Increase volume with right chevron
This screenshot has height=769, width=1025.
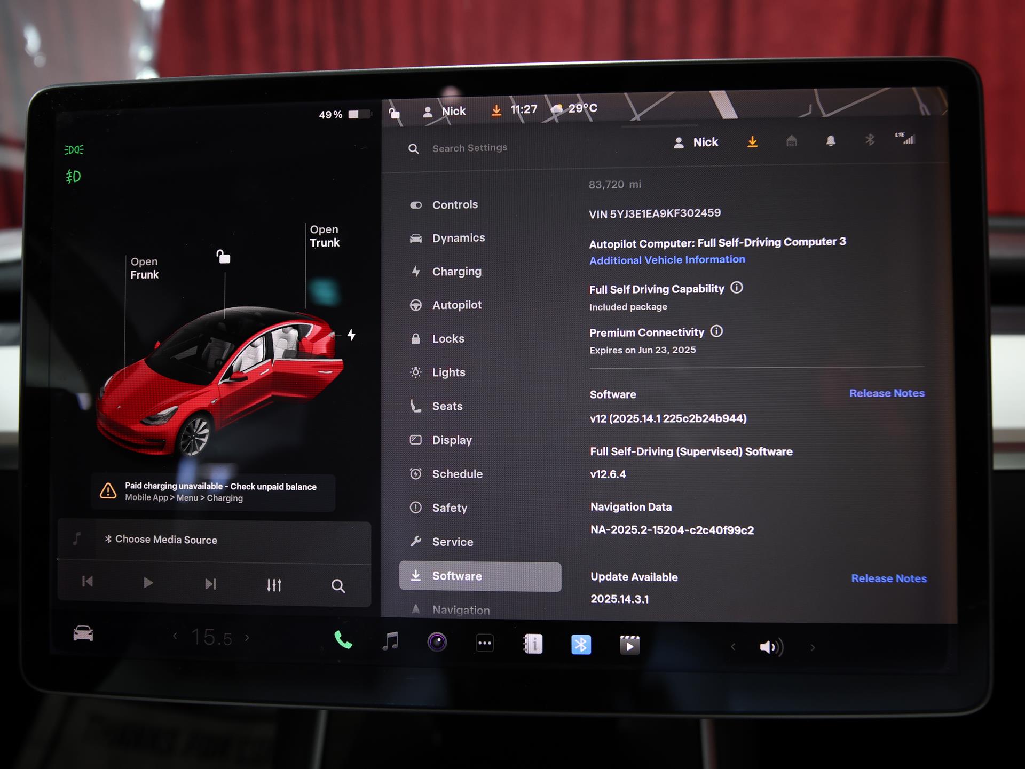click(813, 648)
